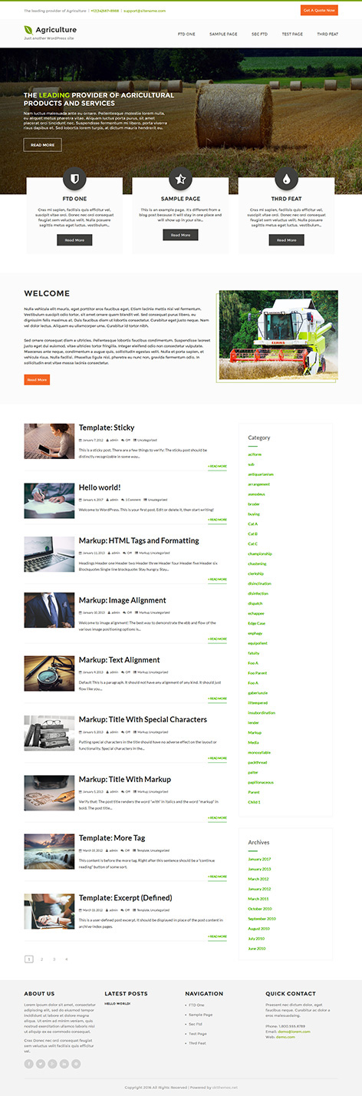Open the Facebook icon in the footer
362x1096 pixels.
click(28, 1063)
